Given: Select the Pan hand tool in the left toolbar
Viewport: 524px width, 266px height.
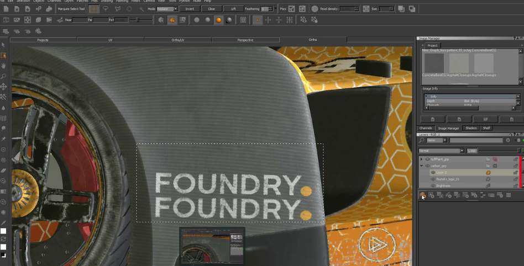Looking at the screenshot, I should pyautogui.click(x=3, y=66).
